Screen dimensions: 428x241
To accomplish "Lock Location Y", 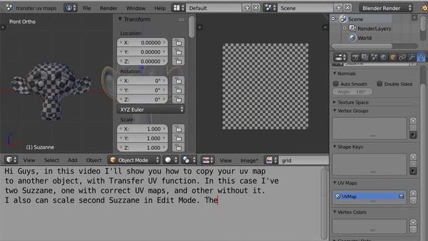I will click(x=179, y=52).
